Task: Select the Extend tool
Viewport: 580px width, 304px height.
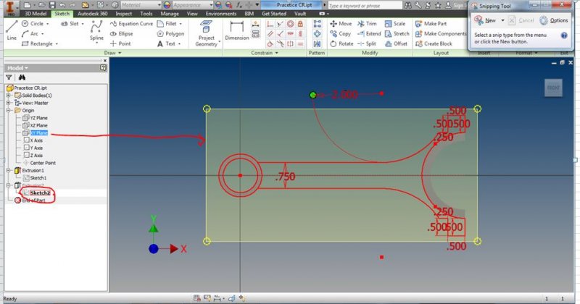Action: (369, 33)
